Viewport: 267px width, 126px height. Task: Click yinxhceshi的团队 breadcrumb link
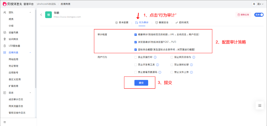click(47, 4)
